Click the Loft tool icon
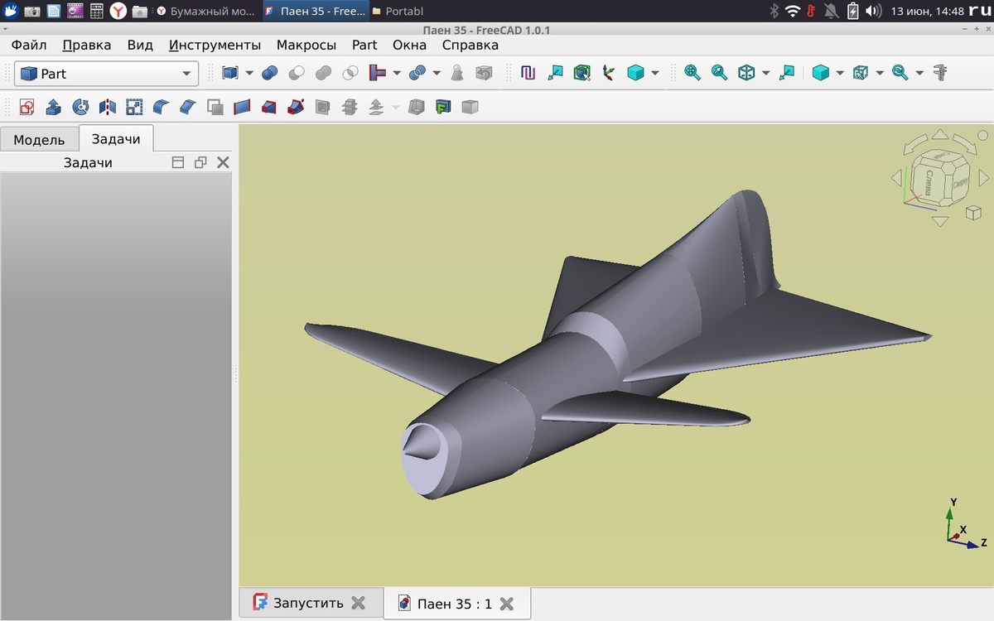 (268, 107)
